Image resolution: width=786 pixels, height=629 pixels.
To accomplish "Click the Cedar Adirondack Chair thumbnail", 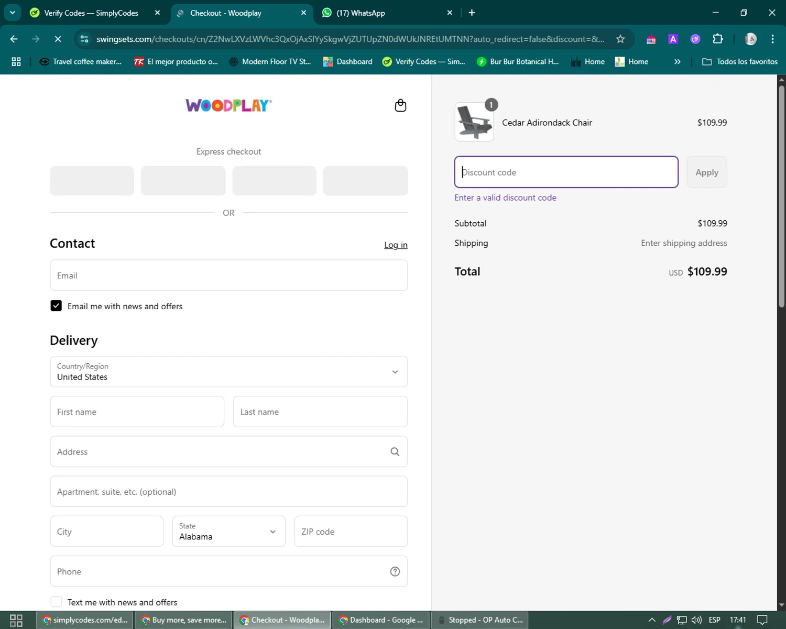I will 474,122.
